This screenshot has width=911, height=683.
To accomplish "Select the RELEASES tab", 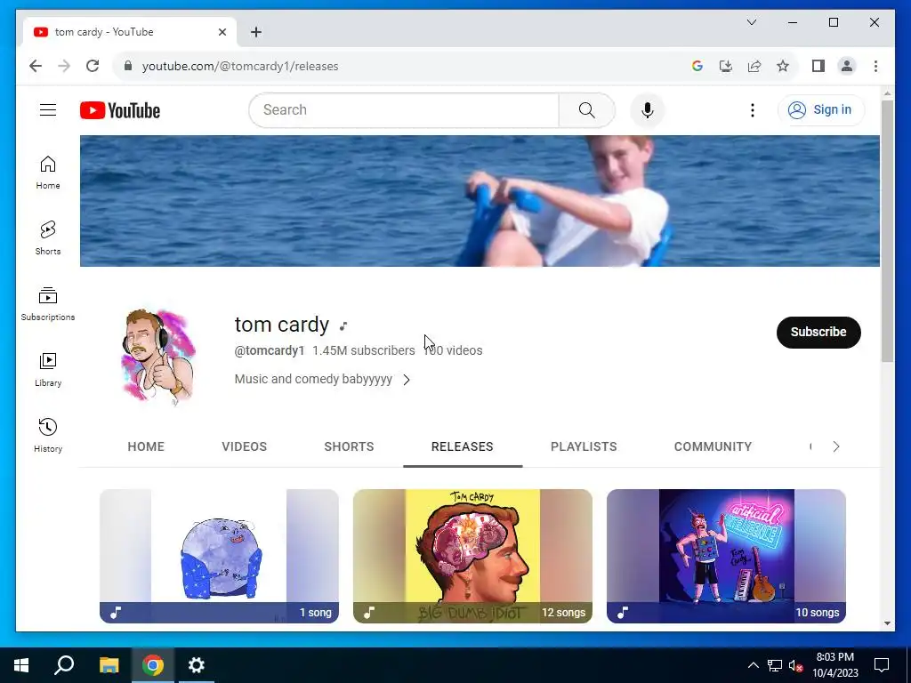I will point(462,446).
